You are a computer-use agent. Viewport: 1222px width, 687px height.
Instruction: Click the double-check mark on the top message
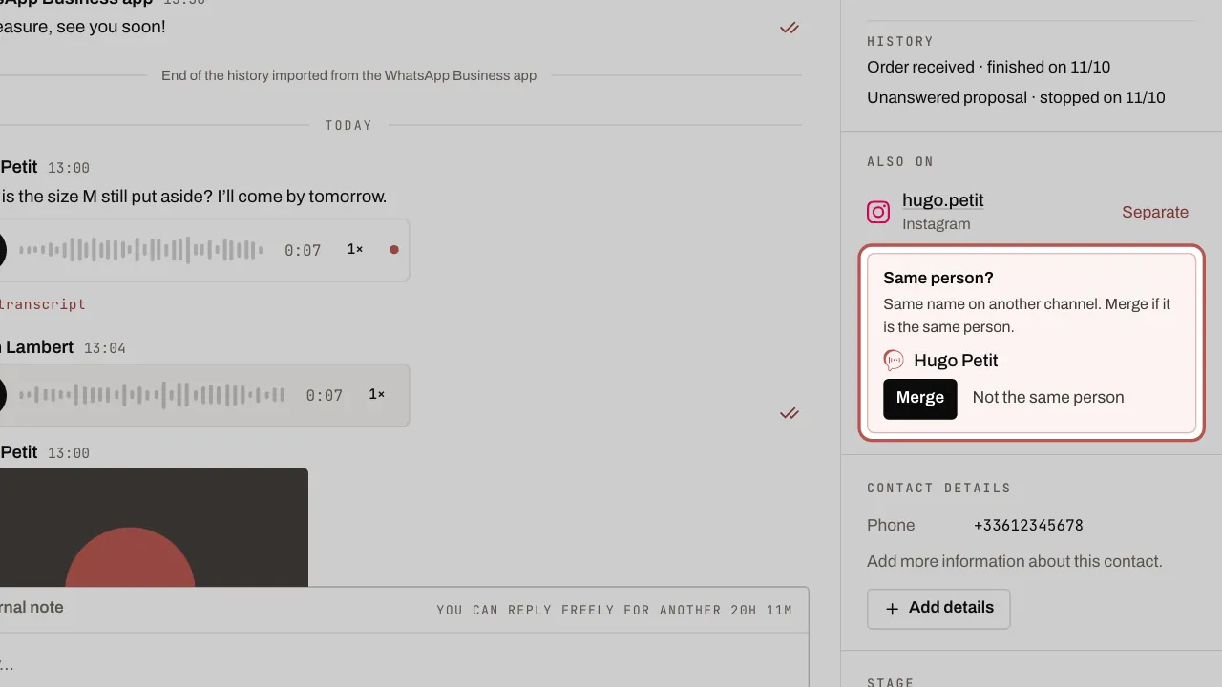click(790, 28)
